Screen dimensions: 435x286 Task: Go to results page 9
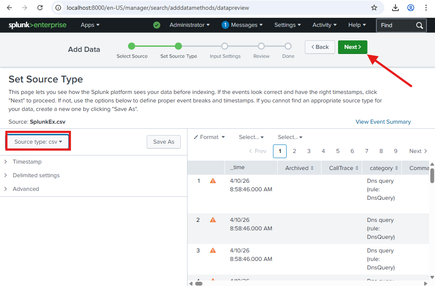click(x=395, y=151)
